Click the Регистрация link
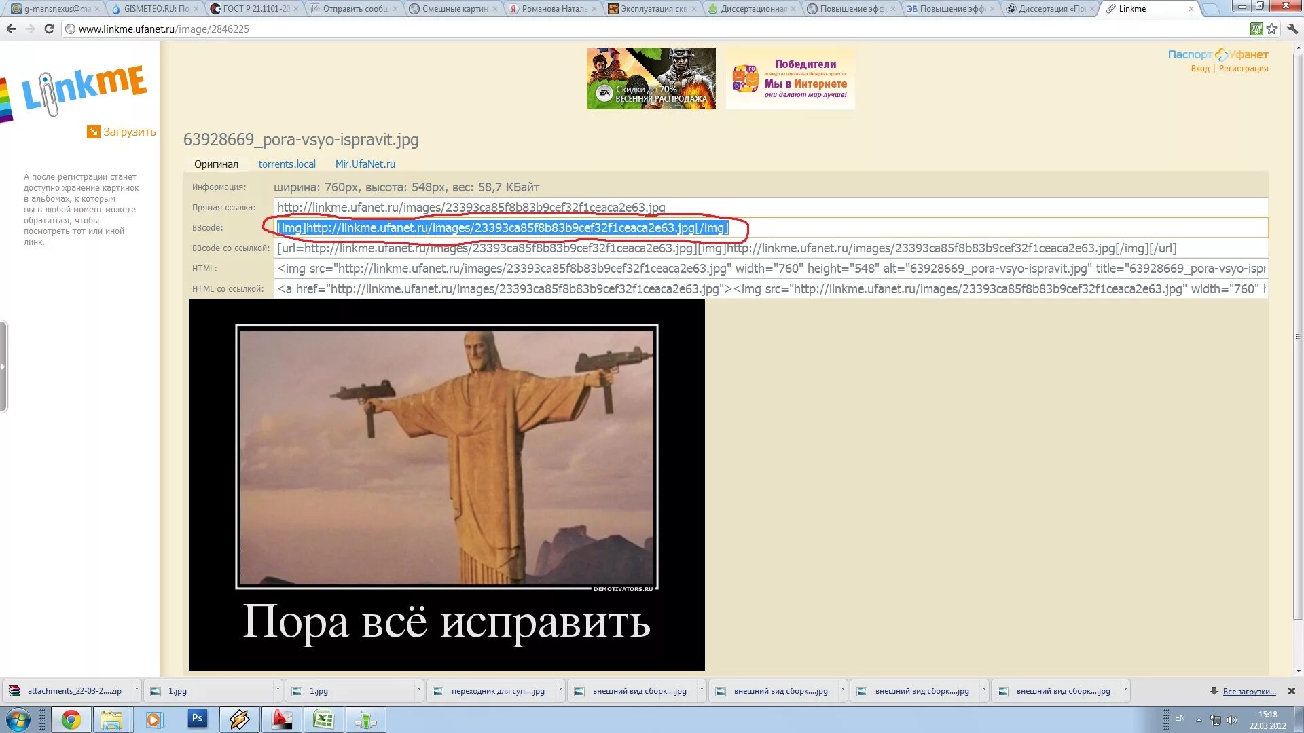 (x=1244, y=68)
